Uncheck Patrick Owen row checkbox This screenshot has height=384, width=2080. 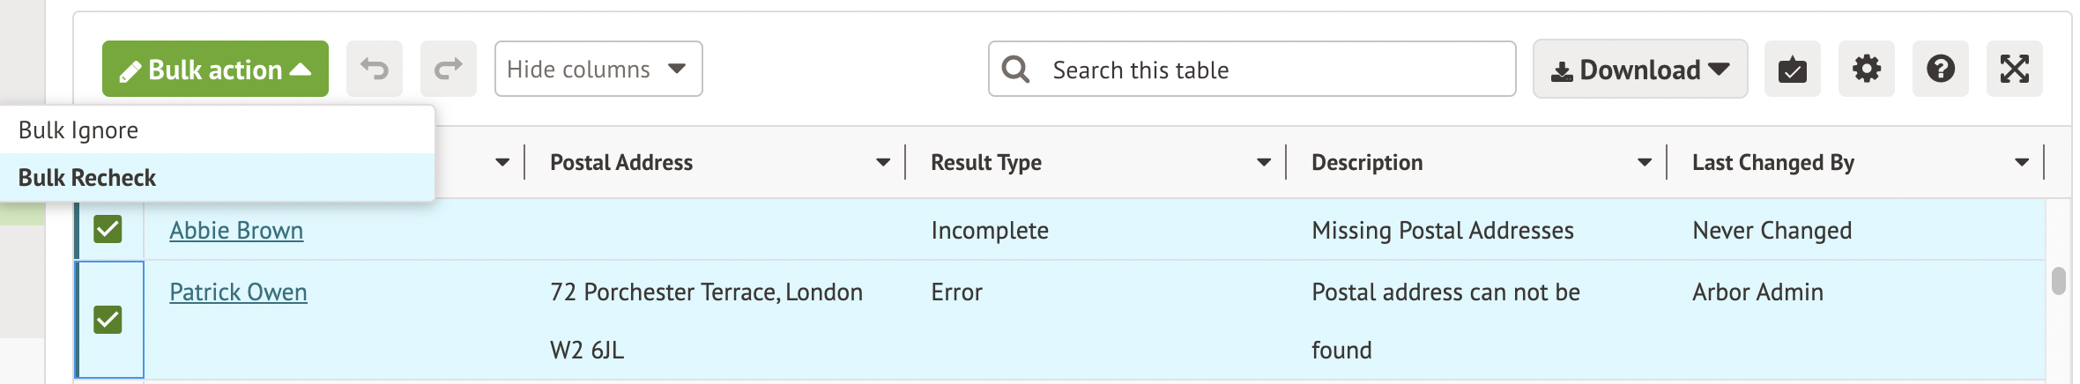[108, 319]
